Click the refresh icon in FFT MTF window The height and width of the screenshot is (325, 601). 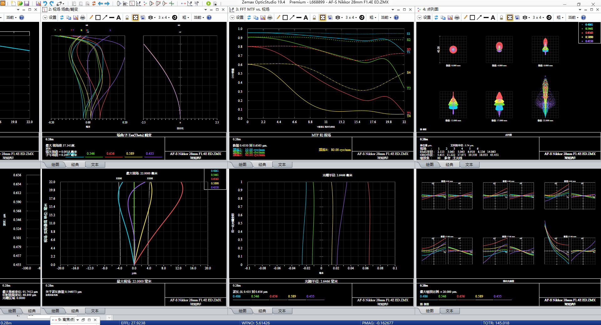click(x=249, y=17)
